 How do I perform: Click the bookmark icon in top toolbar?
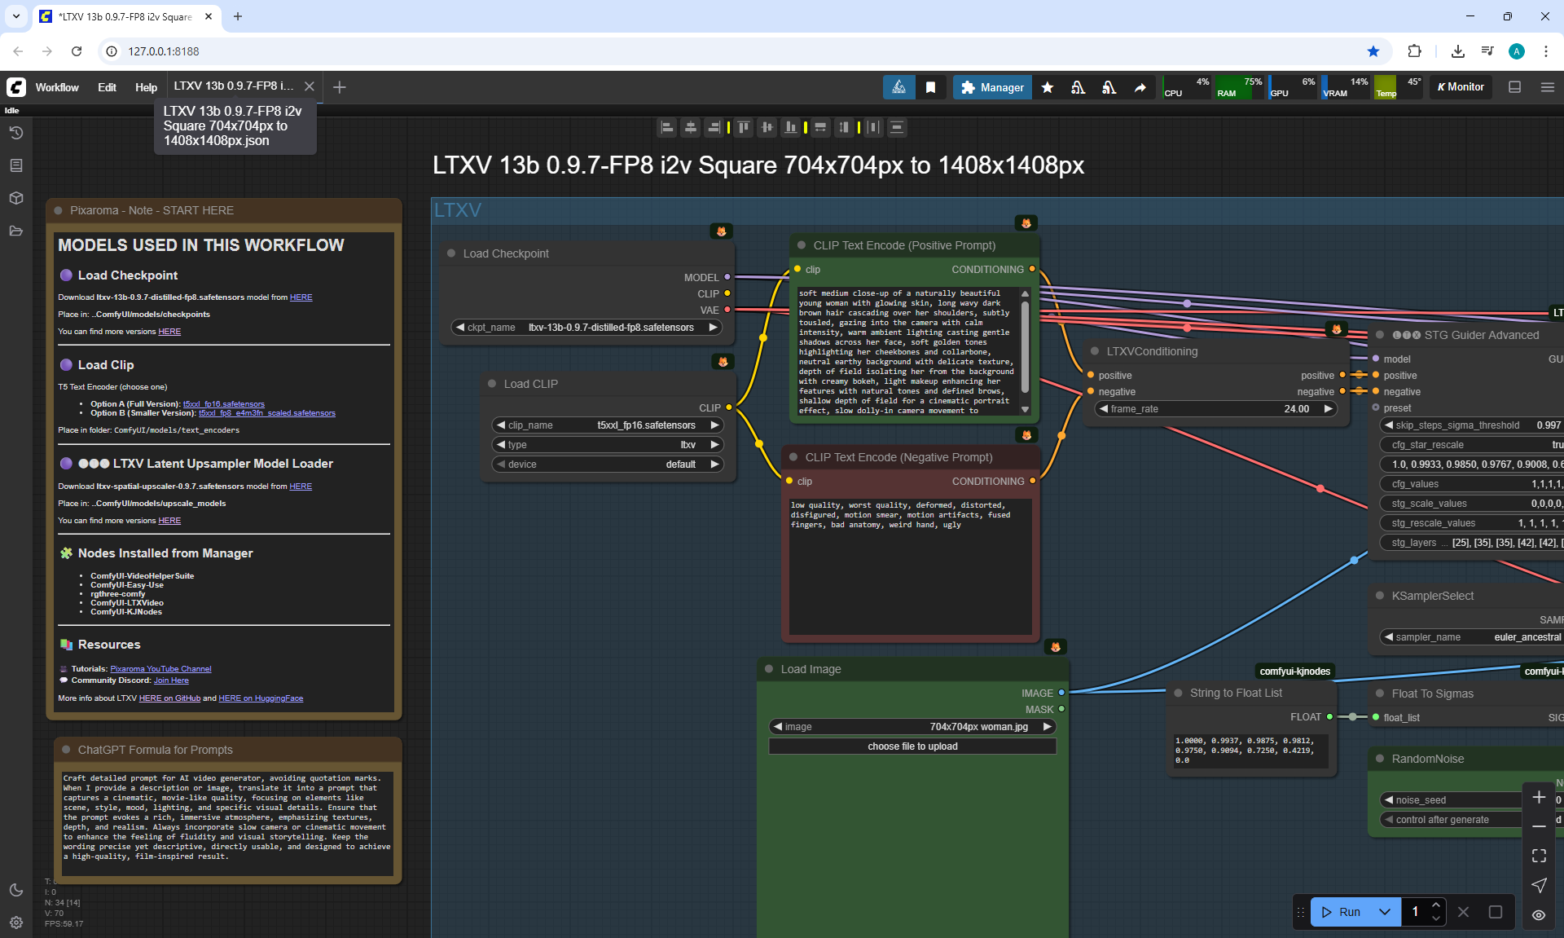click(x=930, y=87)
